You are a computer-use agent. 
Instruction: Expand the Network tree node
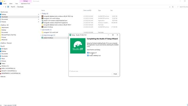click(0, 77)
